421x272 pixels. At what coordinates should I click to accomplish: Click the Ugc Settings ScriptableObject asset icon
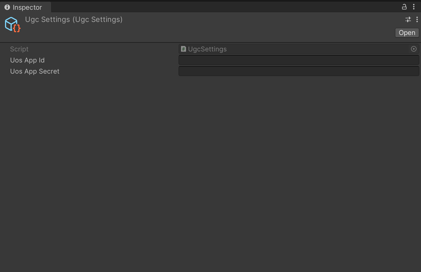click(13, 24)
